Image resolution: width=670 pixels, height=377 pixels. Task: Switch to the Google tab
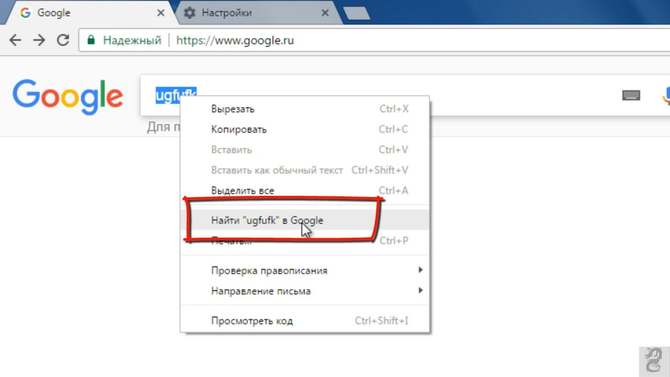pos(89,13)
